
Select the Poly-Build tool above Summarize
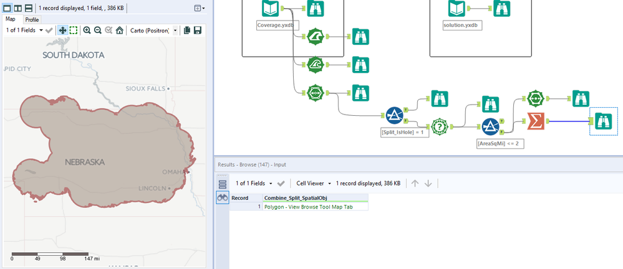536,98
